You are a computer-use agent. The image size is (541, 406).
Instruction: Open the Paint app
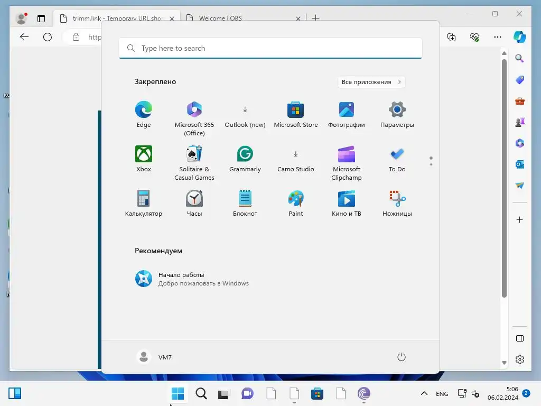pos(296,204)
